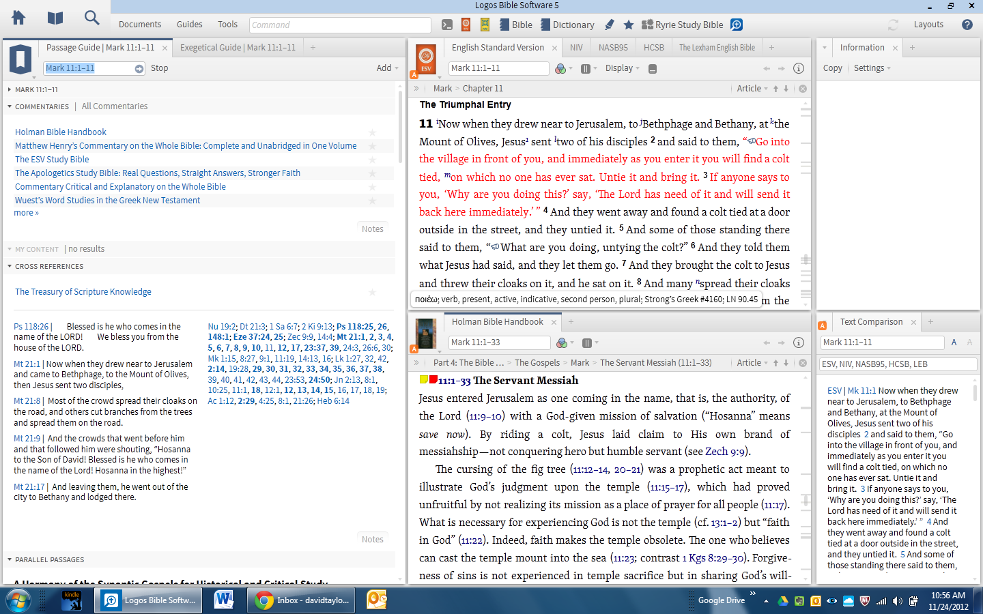The height and width of the screenshot is (614, 983).
Task: Click the Copy button in Information panel
Action: [x=832, y=68]
